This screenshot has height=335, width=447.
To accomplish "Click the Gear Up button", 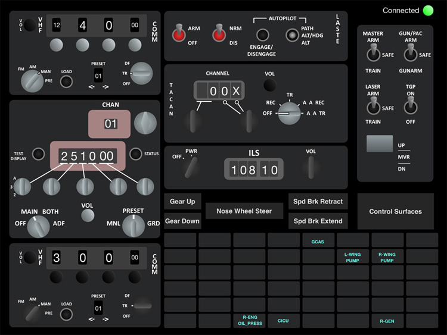I will (x=182, y=202).
